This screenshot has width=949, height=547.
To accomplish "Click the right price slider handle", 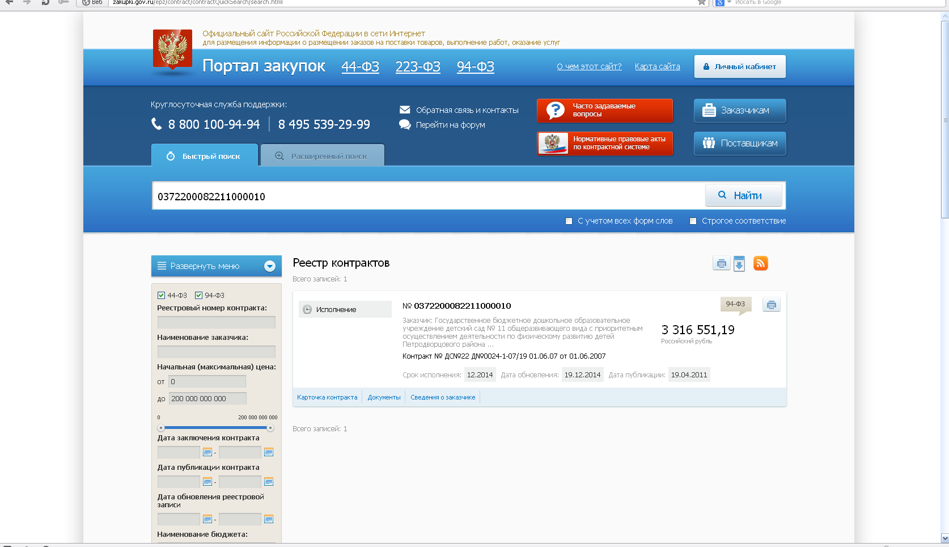I will click(x=270, y=428).
